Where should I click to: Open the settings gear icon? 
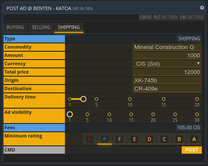tap(202, 8)
